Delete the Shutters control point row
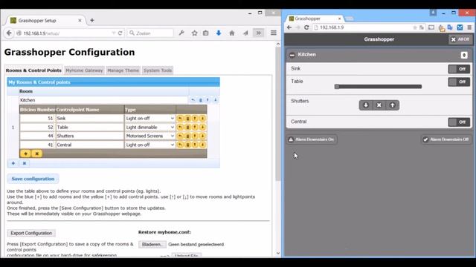The image size is (476, 267). (187, 136)
